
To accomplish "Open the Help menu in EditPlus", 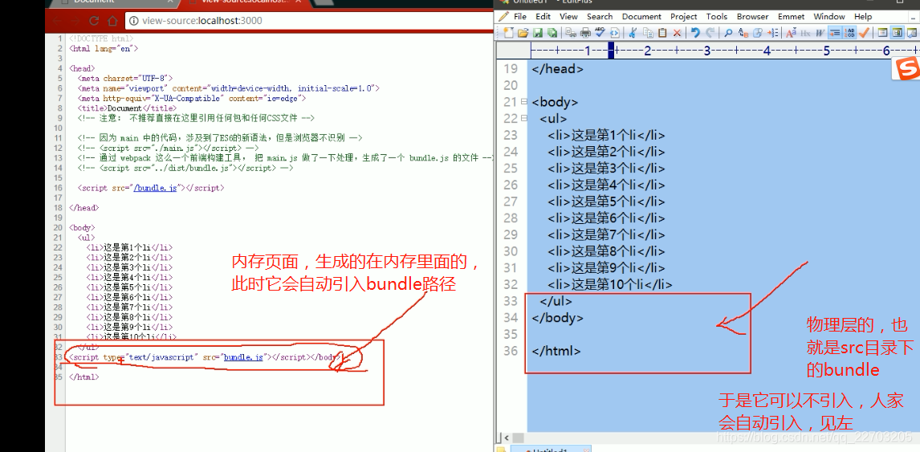I will 862,16.
